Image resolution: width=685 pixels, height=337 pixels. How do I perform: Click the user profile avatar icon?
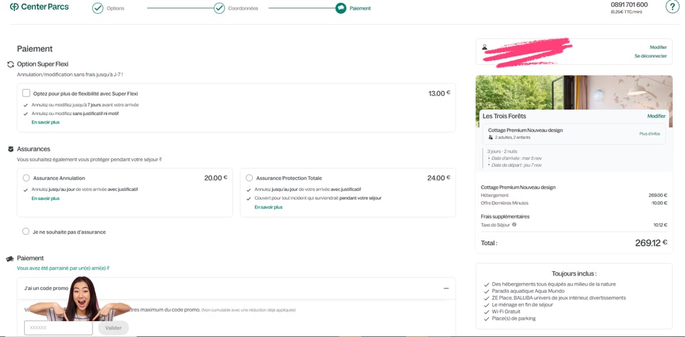(x=484, y=47)
